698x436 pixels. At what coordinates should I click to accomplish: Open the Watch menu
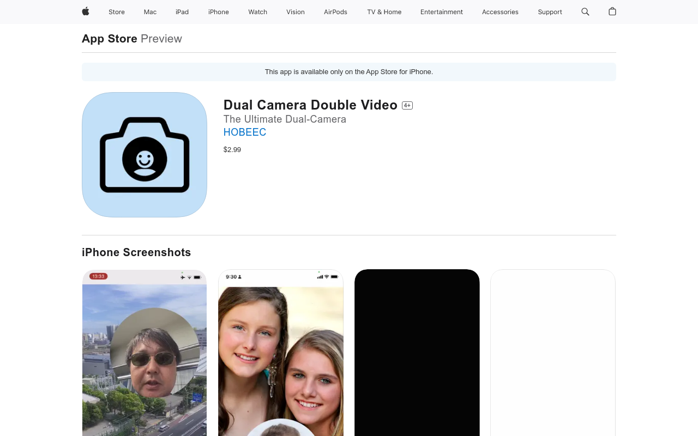[x=258, y=12]
